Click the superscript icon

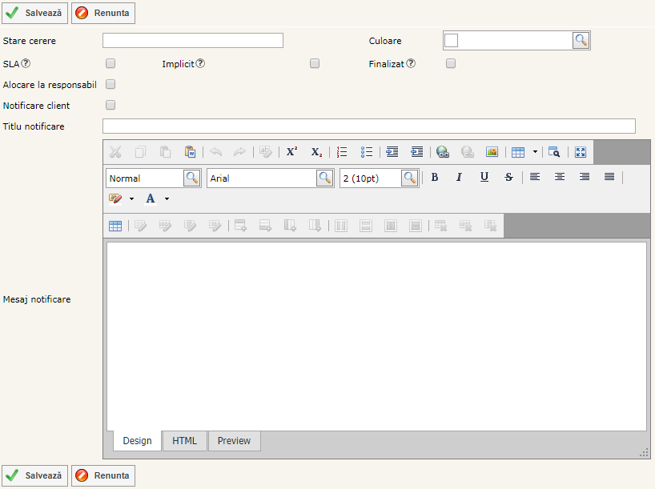(292, 152)
